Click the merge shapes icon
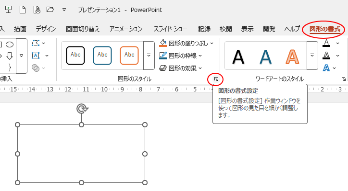 [36, 68]
